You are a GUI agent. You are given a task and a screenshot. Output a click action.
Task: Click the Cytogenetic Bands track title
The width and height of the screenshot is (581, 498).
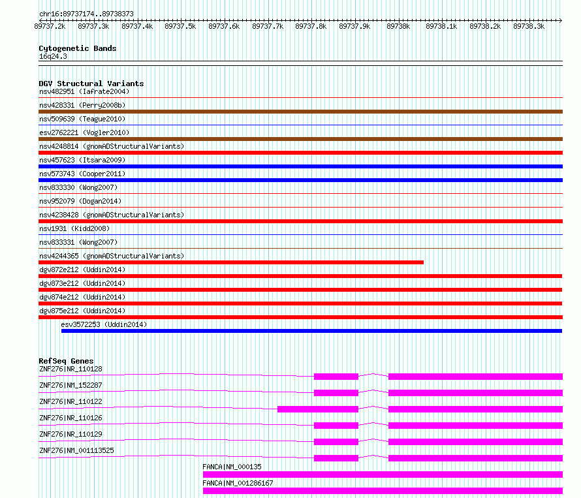point(78,48)
